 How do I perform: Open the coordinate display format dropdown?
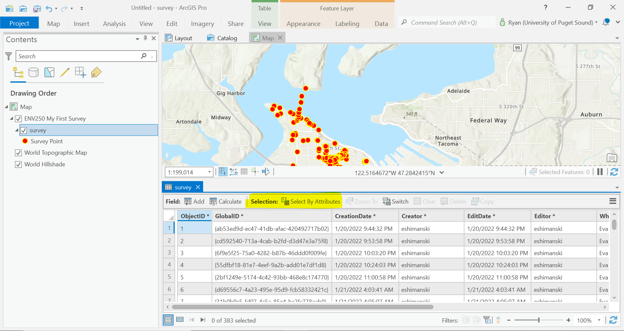coord(442,173)
